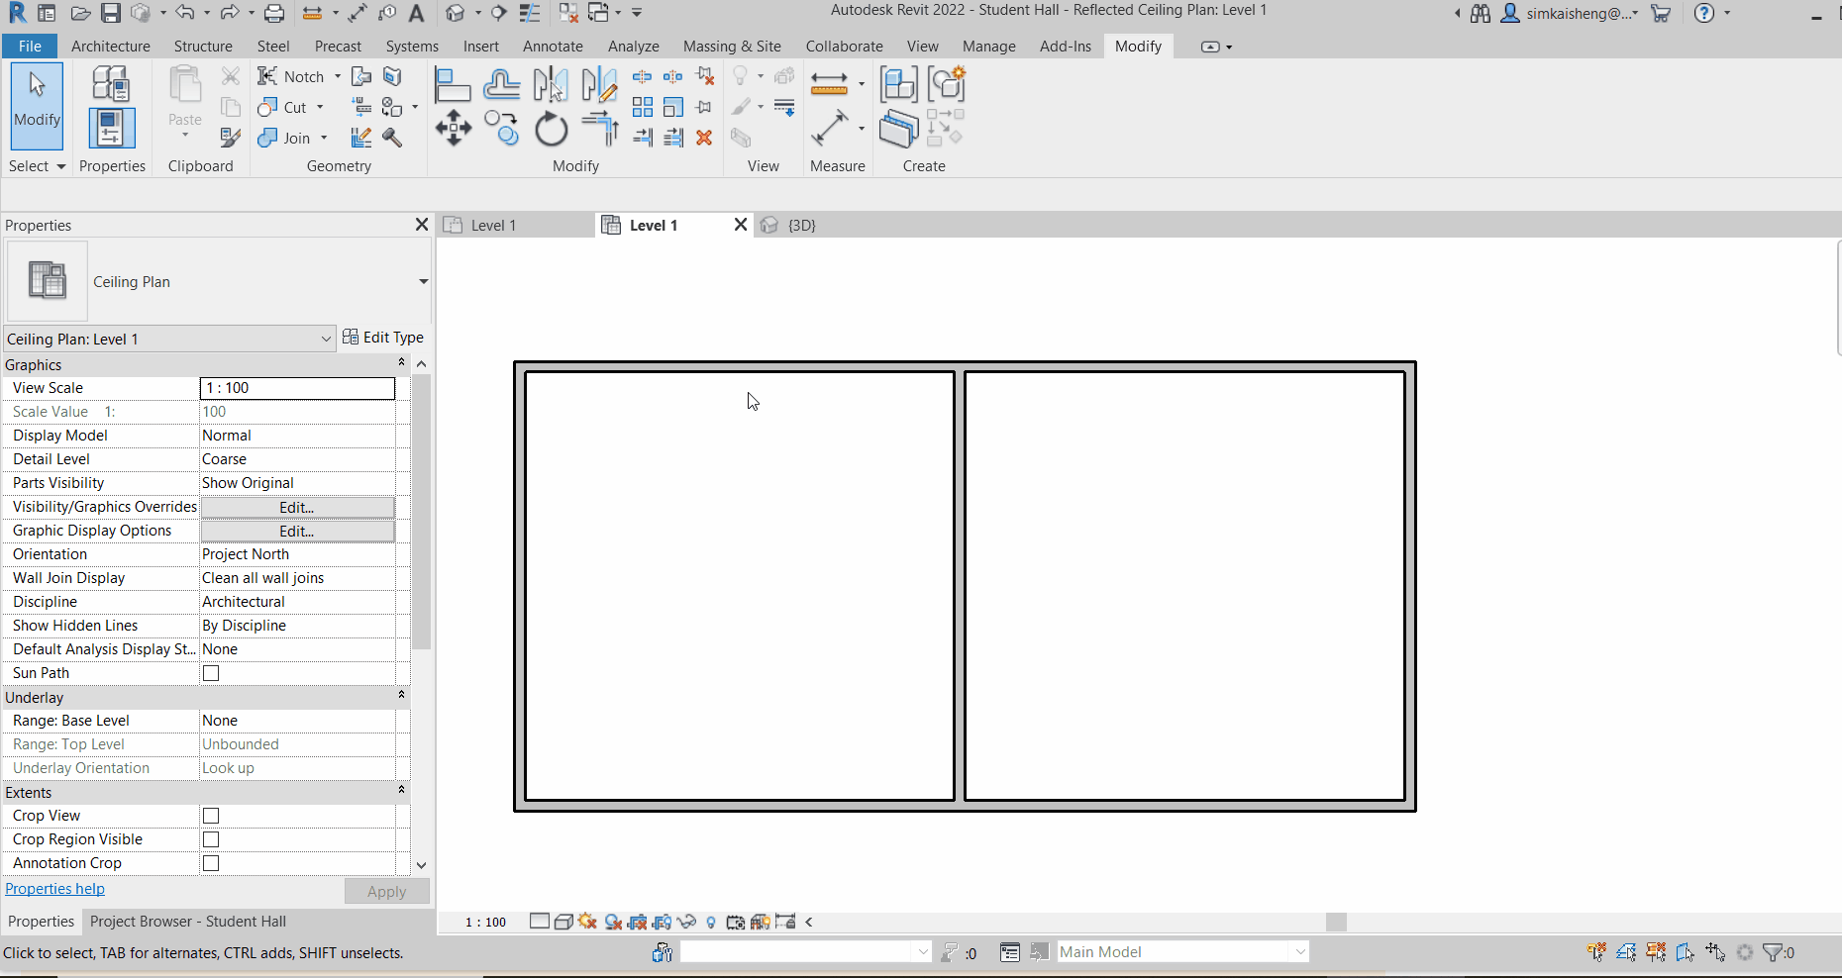This screenshot has width=1842, height=978.
Task: Open the File menu
Action: click(x=30, y=47)
